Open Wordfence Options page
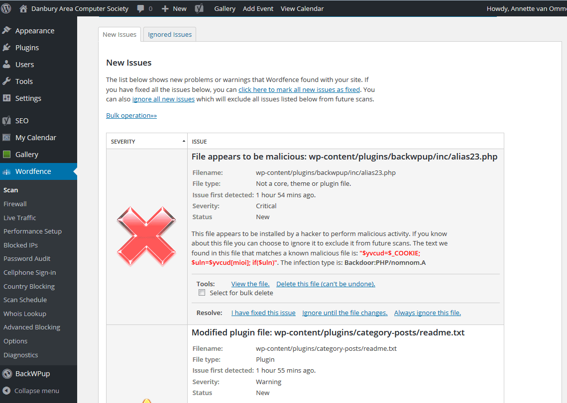 (15, 341)
